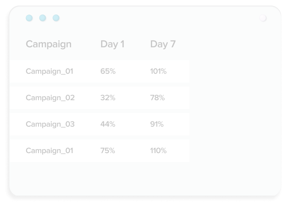Viewport: 285px width, 202px height.
Task: Open the first Campaign_01 row name
Action: click(49, 71)
